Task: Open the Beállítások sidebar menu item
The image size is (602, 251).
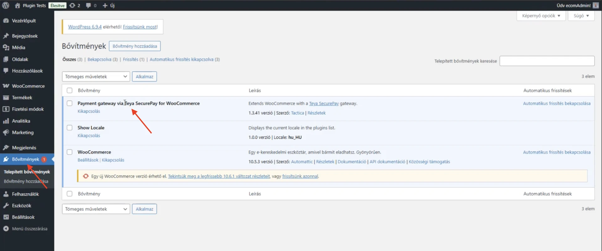Action: [x=23, y=217]
